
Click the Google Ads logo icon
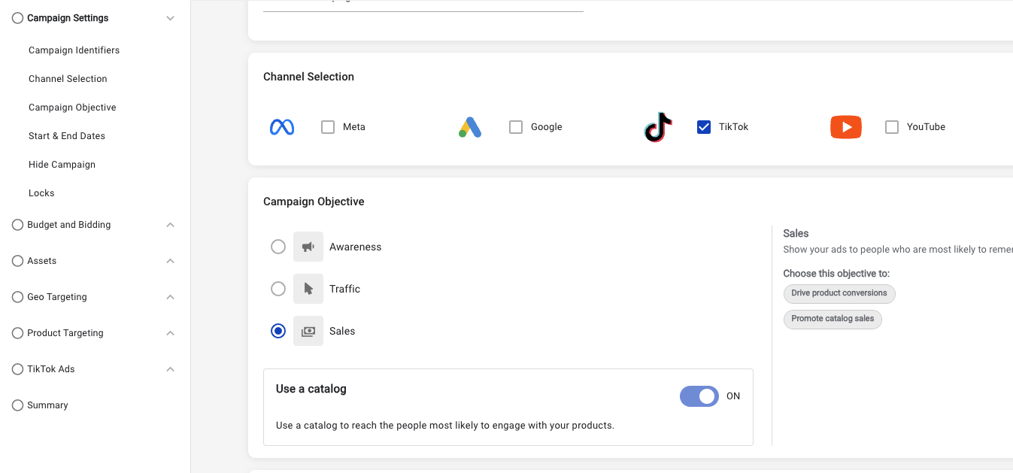pyautogui.click(x=470, y=127)
